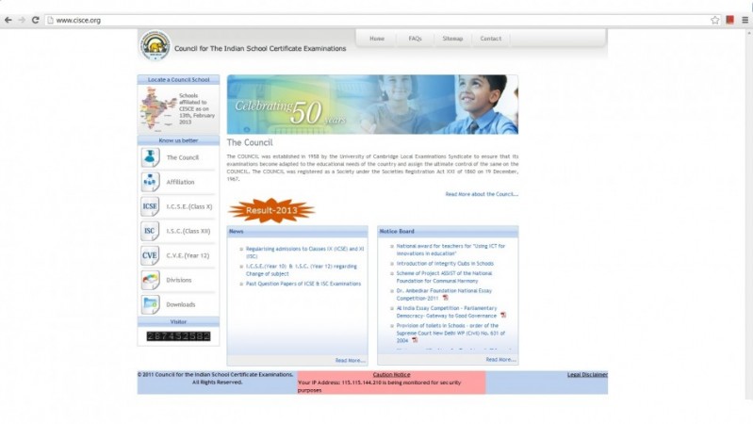Viewport: 753px width, 424px height.
Task: Bookmark the page with the star icon
Action: [715, 20]
